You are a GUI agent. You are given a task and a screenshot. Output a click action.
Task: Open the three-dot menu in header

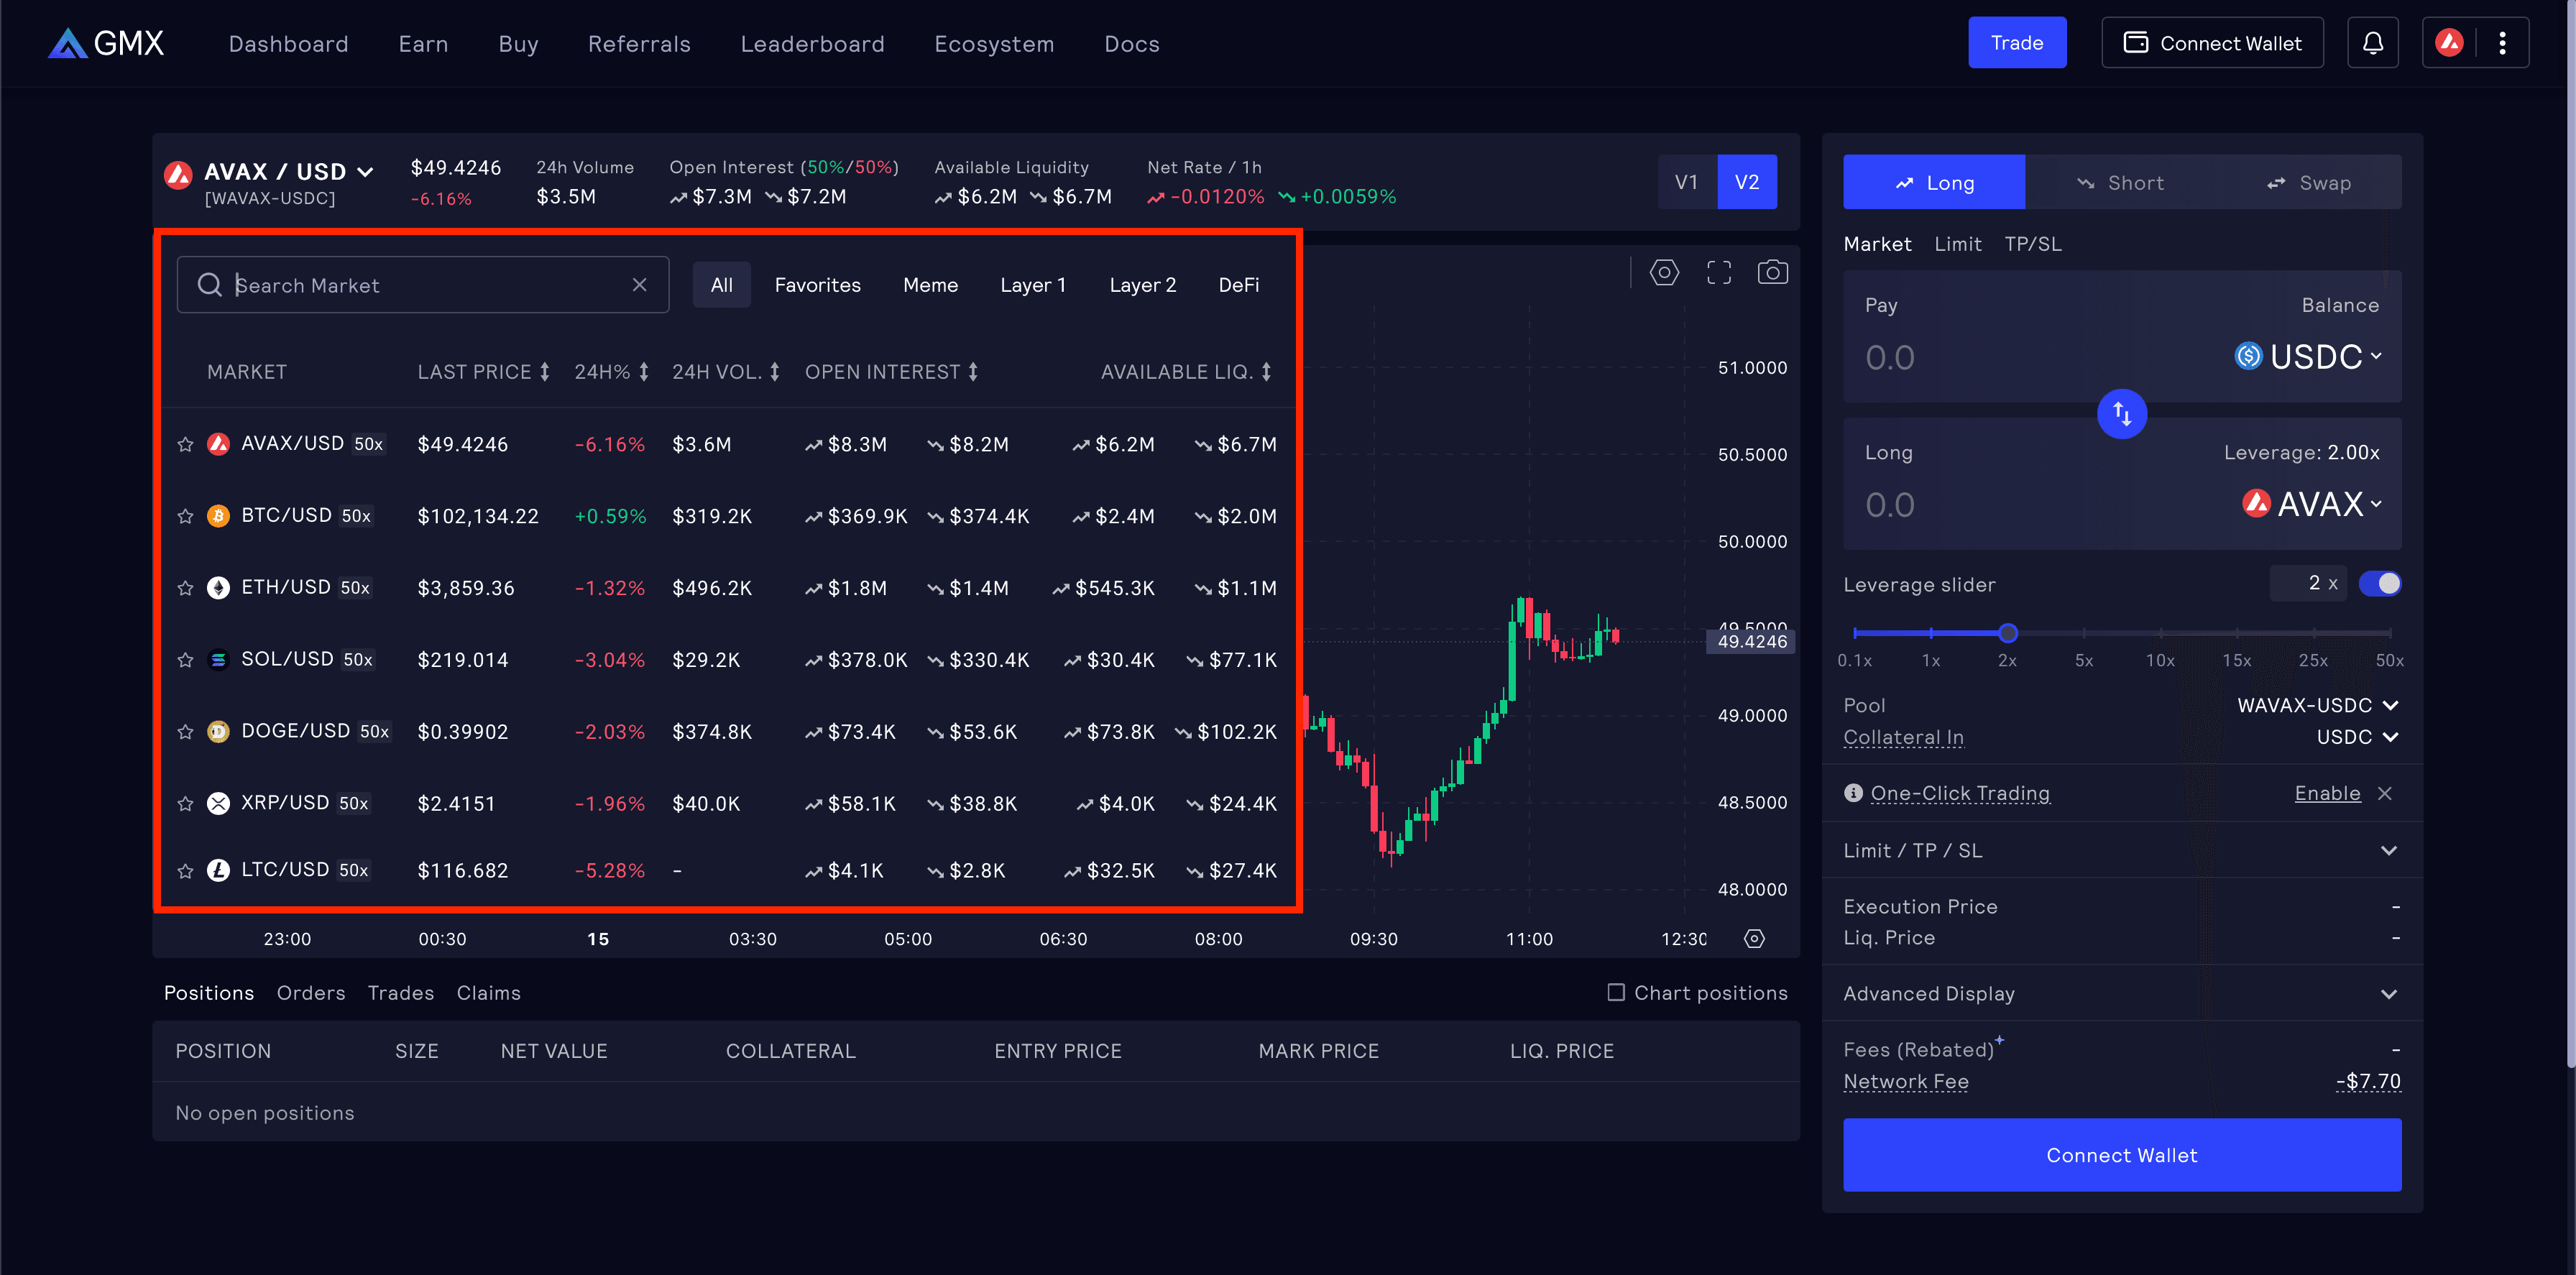tap(2502, 43)
